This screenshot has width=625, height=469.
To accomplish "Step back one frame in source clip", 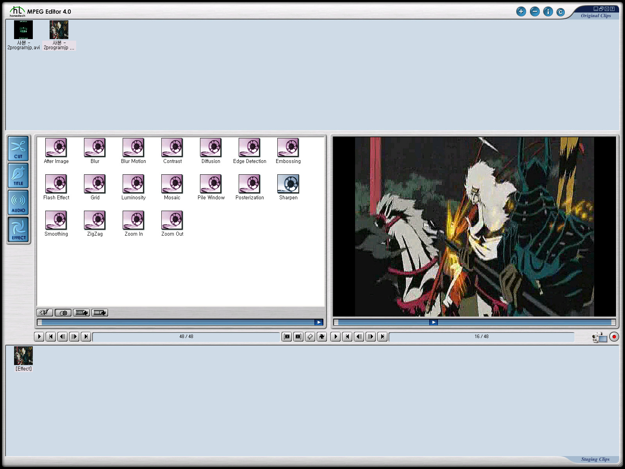I will 62,337.
